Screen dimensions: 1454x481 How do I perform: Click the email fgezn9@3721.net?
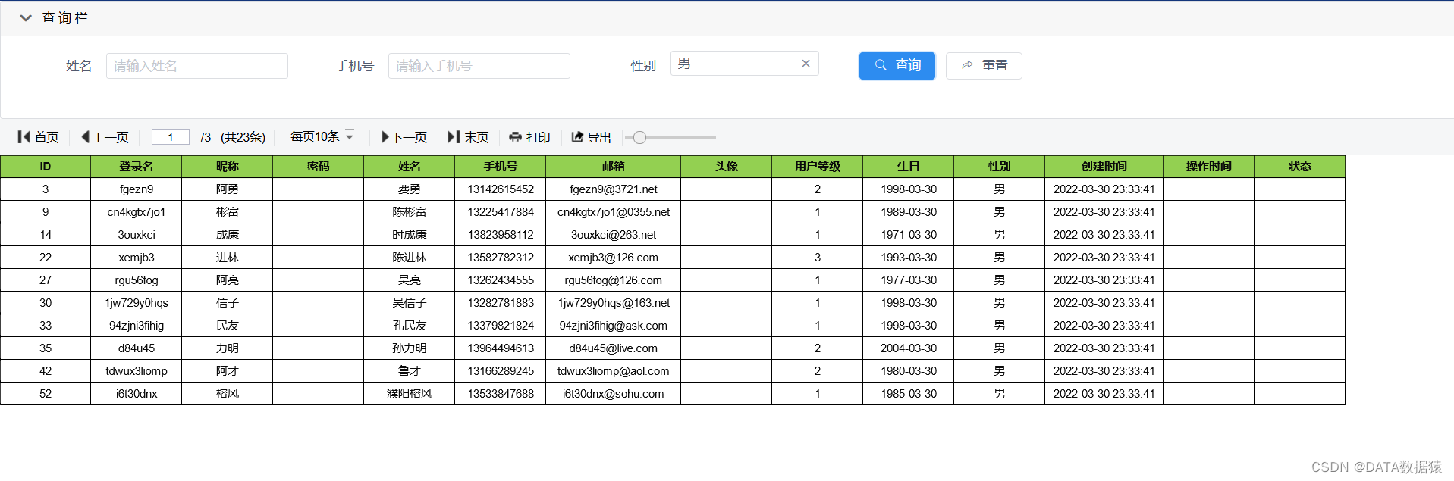tap(614, 189)
